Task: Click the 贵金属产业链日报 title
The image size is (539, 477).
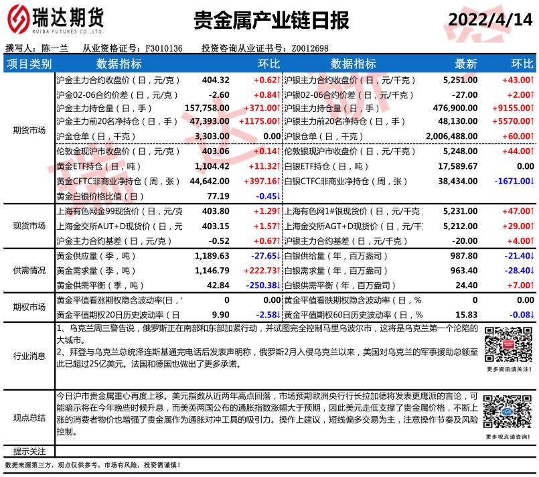Action: [x=271, y=21]
